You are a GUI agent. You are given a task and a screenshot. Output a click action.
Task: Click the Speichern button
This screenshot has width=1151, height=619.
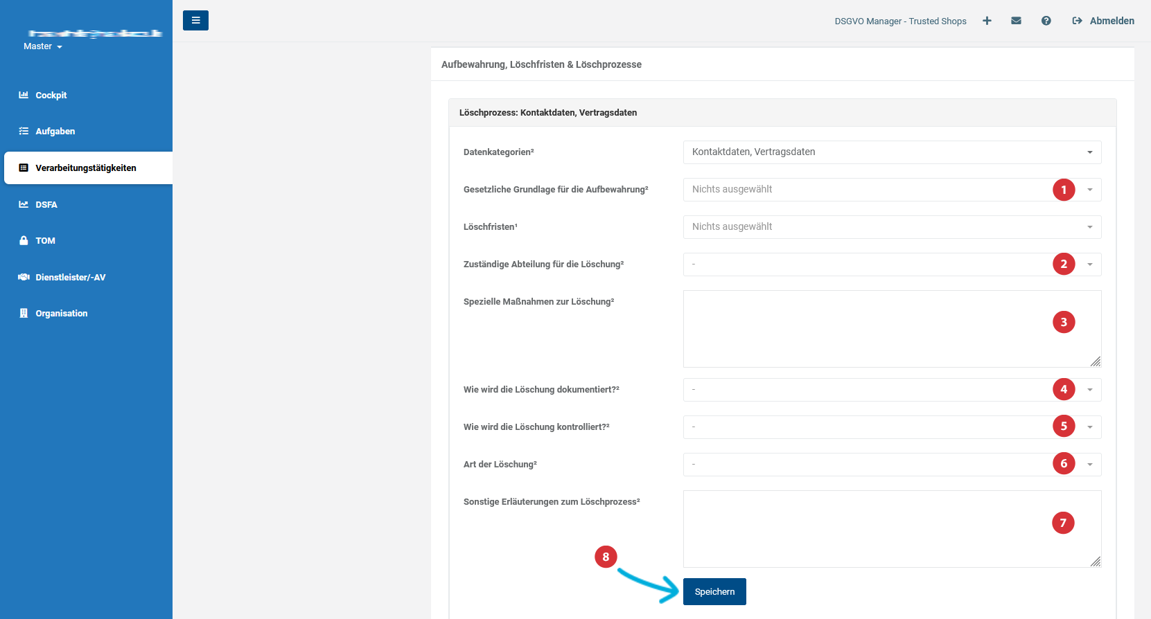714,591
